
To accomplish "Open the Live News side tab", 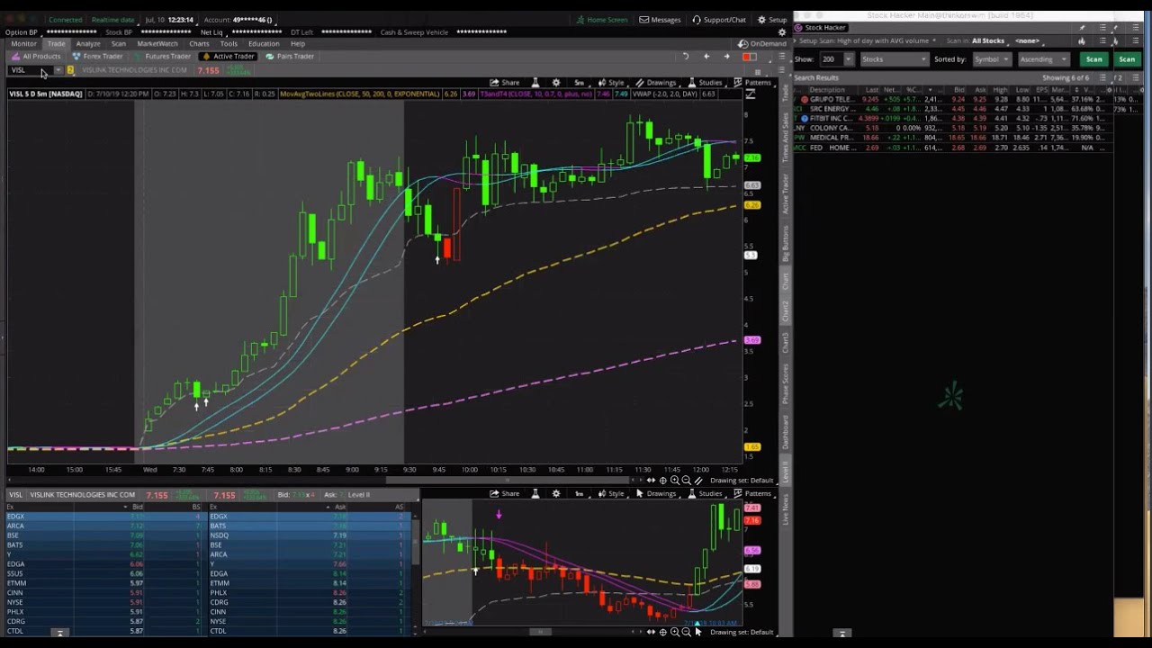I will 785,508.
